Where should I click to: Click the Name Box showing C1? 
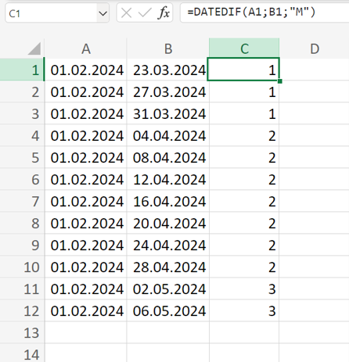coord(52,13)
